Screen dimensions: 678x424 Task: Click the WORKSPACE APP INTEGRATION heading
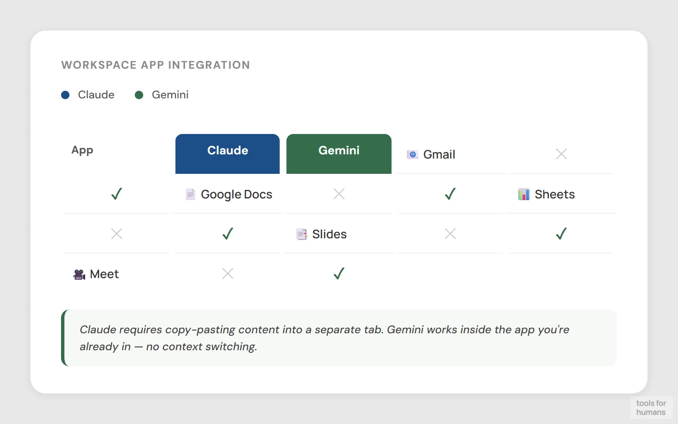(156, 65)
